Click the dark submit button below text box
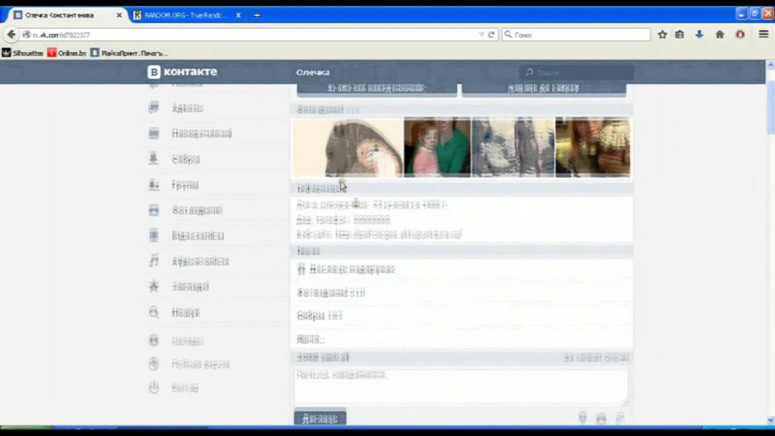The image size is (775, 436). tap(320, 418)
